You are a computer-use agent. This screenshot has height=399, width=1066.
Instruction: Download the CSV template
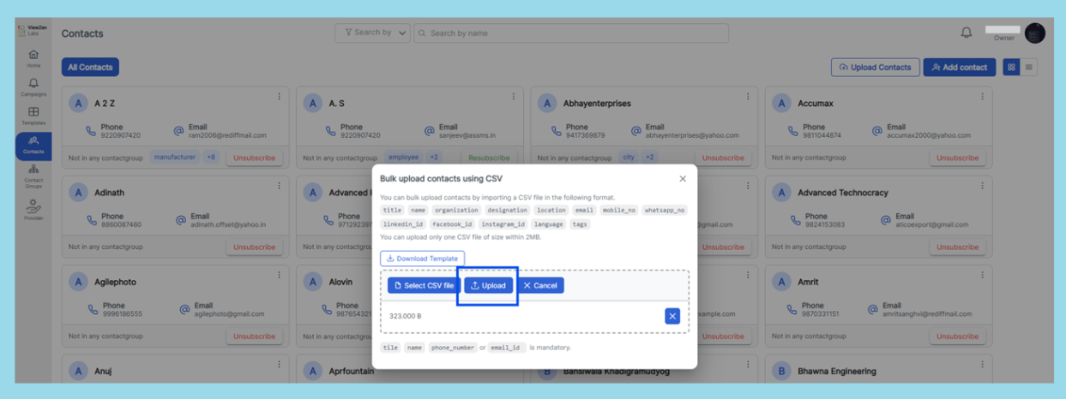click(x=422, y=258)
